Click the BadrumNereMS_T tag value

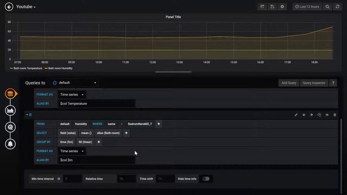tap(140, 124)
